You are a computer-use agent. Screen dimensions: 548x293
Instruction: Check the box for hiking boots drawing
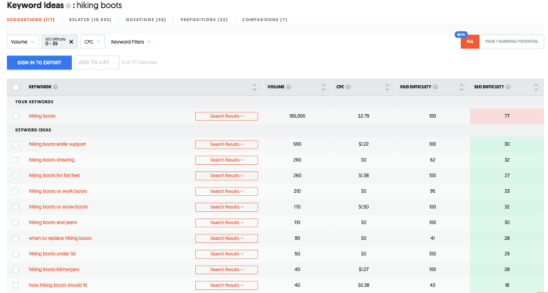[x=16, y=160]
